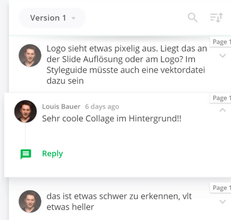Open the Version 1 dropdown
This screenshot has height=220, width=231.
(x=52, y=18)
